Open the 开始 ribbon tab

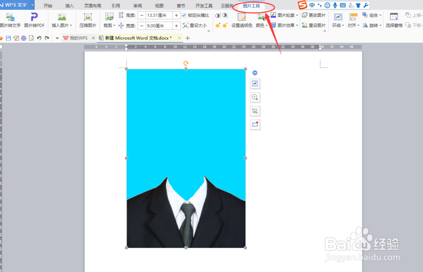[x=48, y=5]
